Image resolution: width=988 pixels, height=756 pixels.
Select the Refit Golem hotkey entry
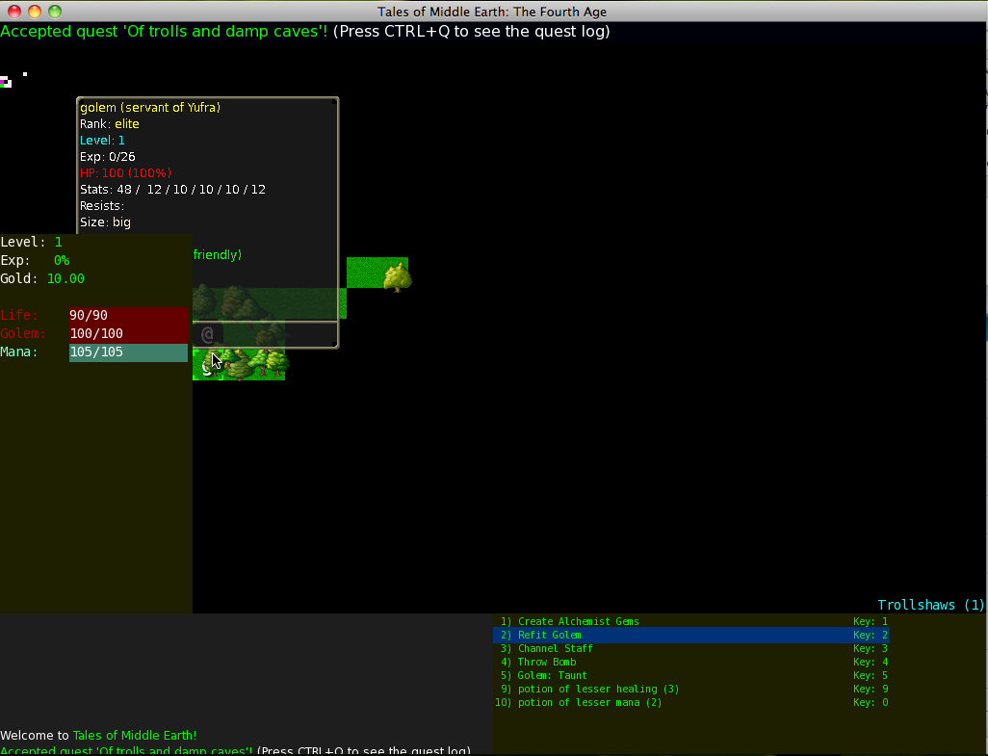point(691,635)
